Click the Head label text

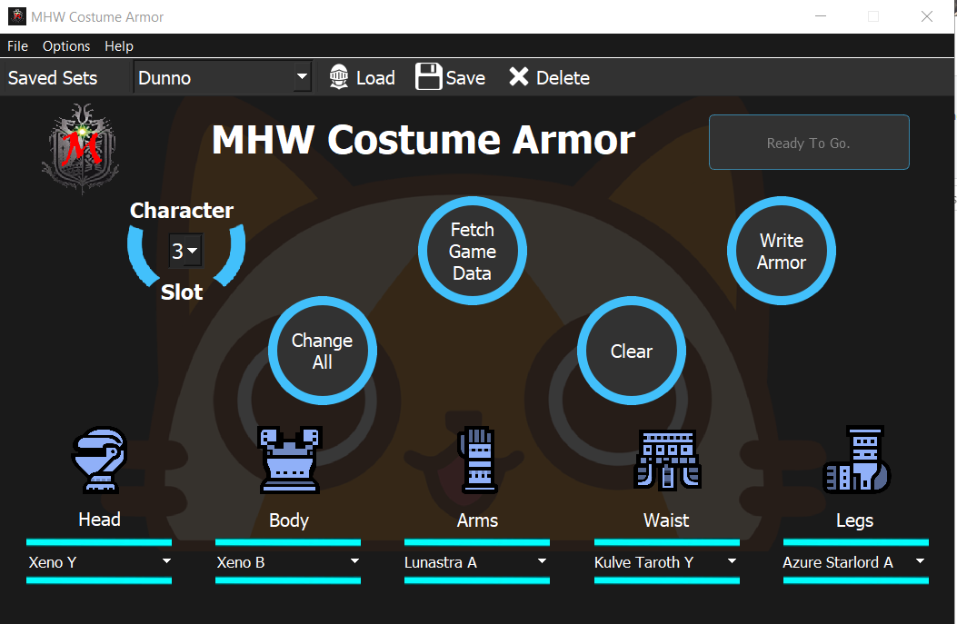pos(99,519)
